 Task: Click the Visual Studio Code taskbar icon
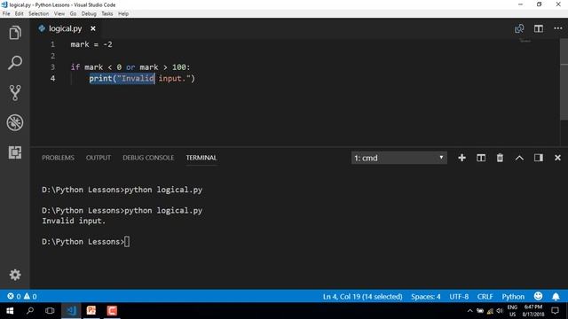tap(71, 311)
